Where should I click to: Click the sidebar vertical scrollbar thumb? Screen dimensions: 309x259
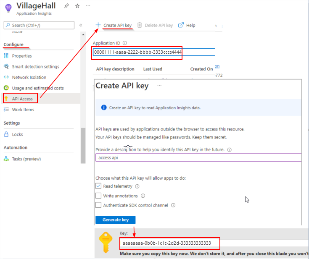pyautogui.click(x=83, y=145)
